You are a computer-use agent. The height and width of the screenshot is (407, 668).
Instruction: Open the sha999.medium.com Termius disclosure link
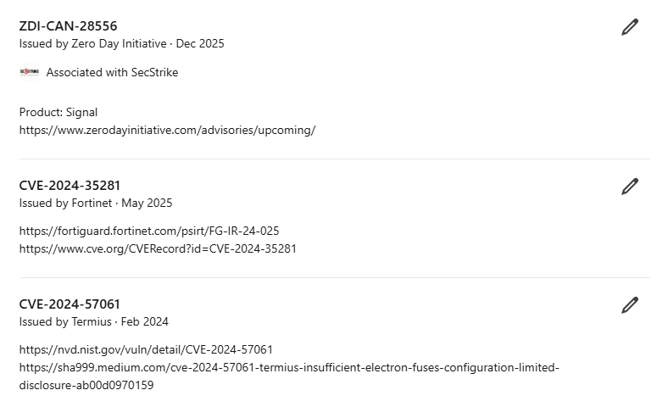point(288,368)
